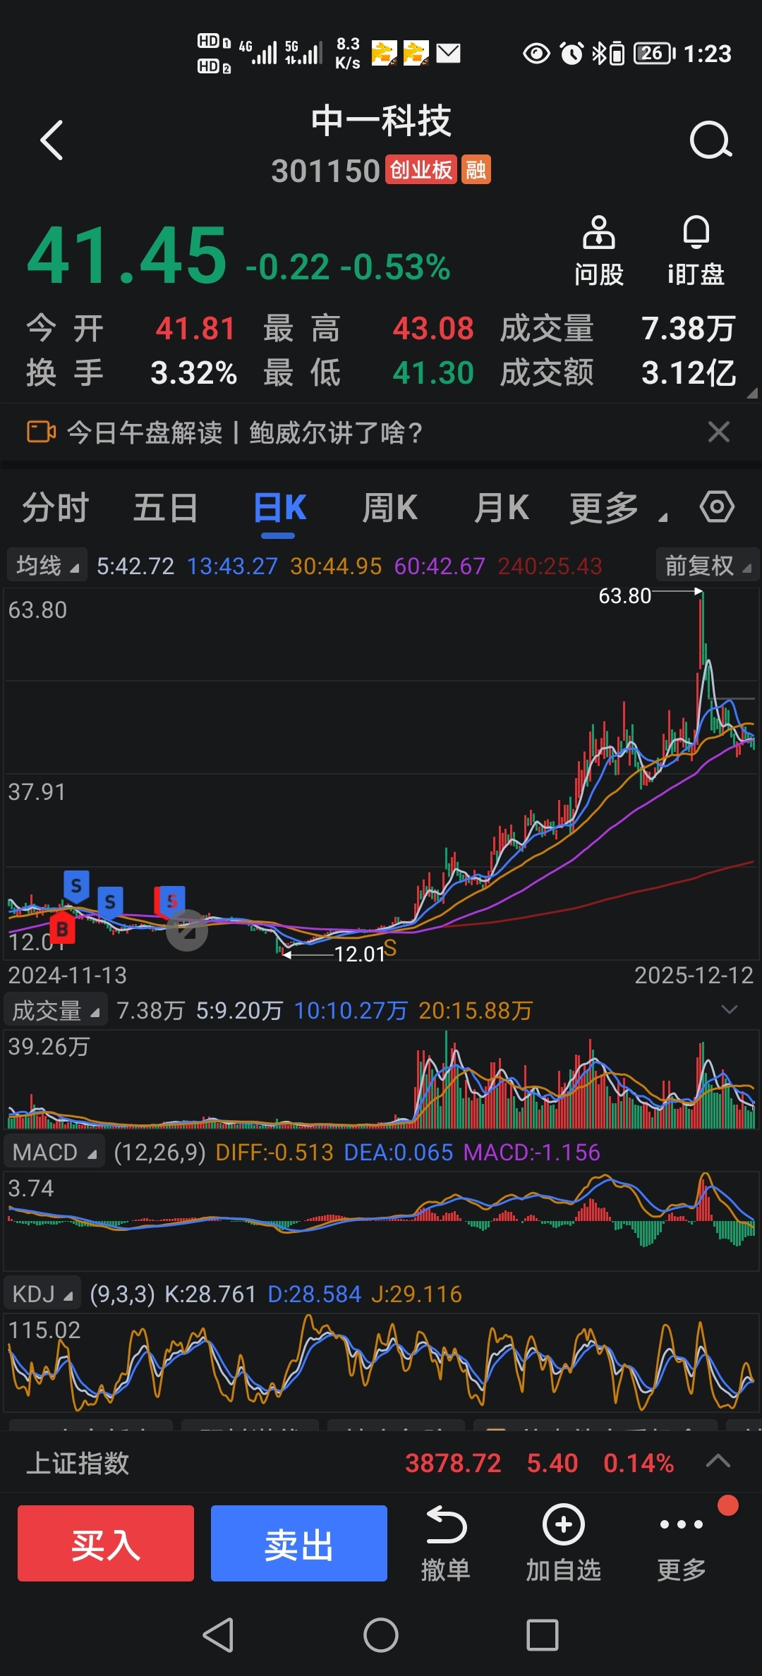Screen dimensions: 762x1676
Task: Open the KDJ indicator dropdown
Action: click(x=42, y=1294)
